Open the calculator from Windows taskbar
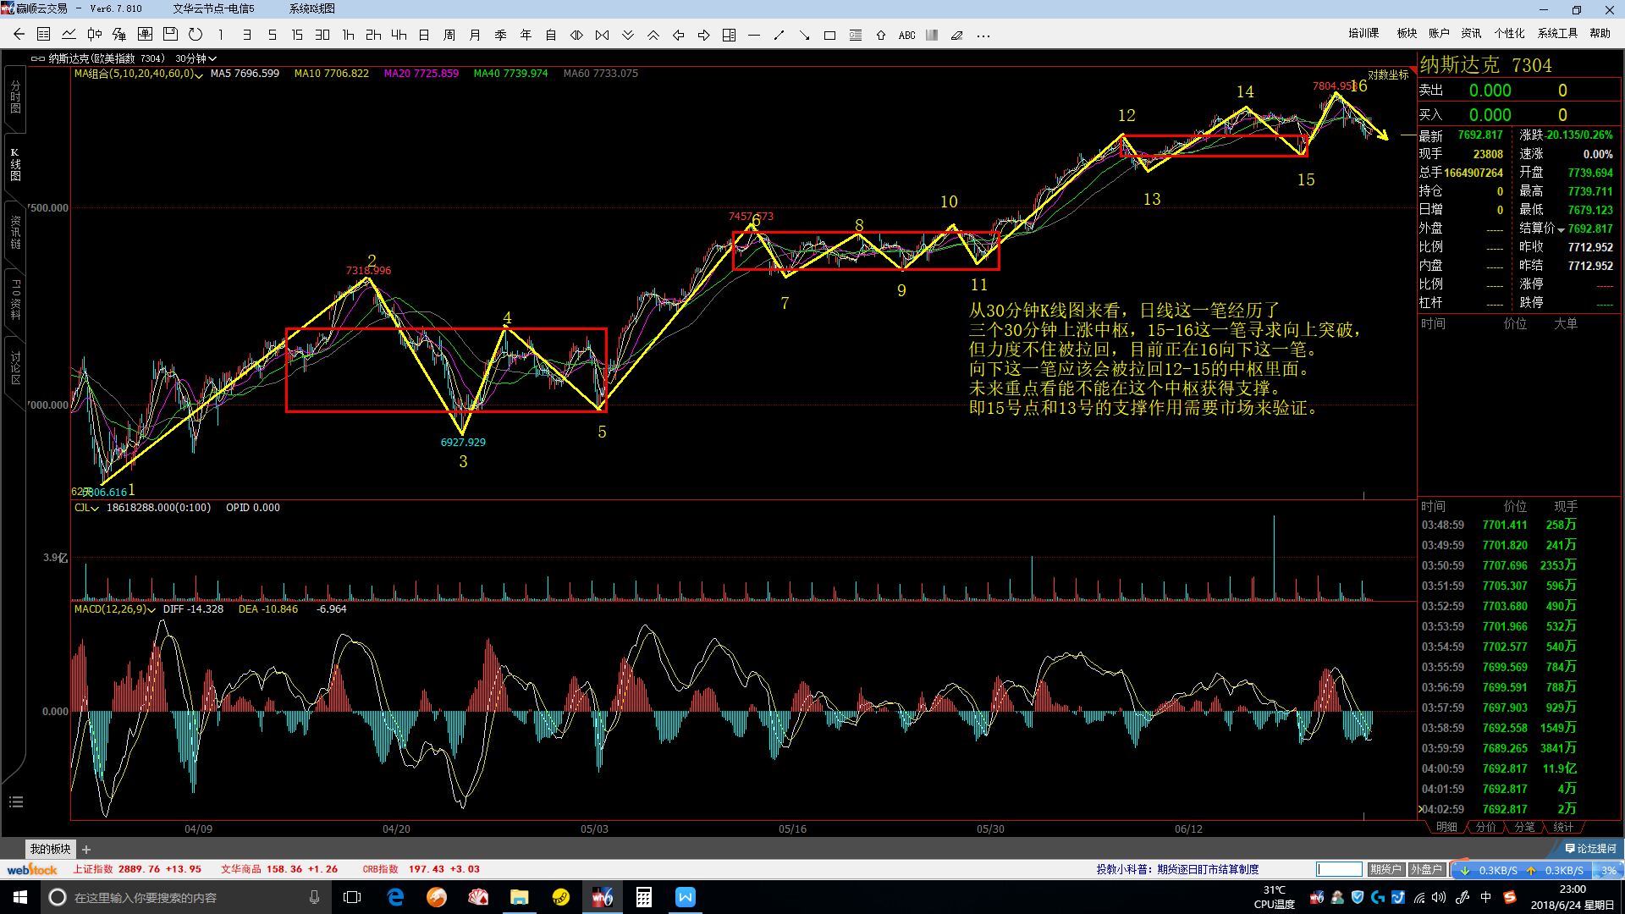The width and height of the screenshot is (1625, 914). [643, 897]
